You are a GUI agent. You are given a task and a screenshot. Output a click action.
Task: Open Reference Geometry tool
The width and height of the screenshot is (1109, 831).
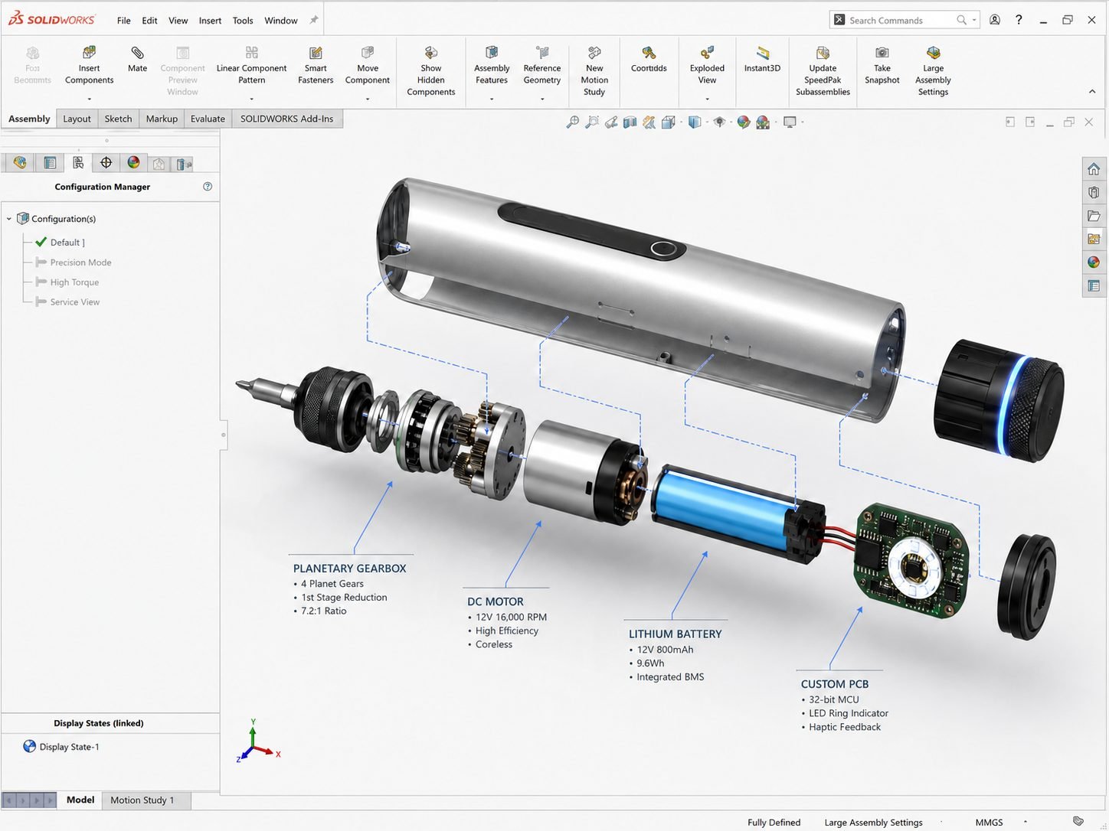point(542,65)
